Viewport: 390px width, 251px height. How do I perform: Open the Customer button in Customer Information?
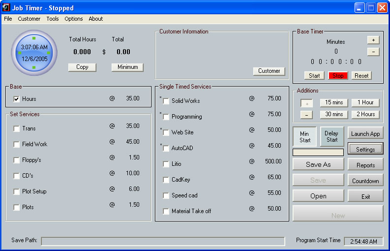(x=269, y=71)
